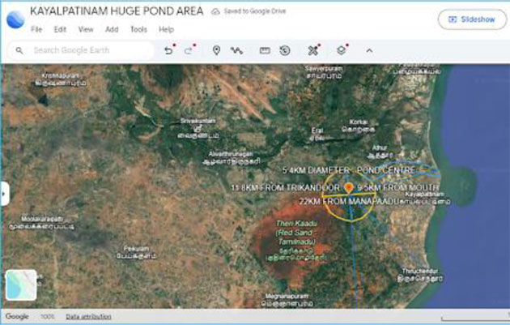The image size is (510, 325).
Task: Open the Edit menu
Action: pyautogui.click(x=60, y=29)
